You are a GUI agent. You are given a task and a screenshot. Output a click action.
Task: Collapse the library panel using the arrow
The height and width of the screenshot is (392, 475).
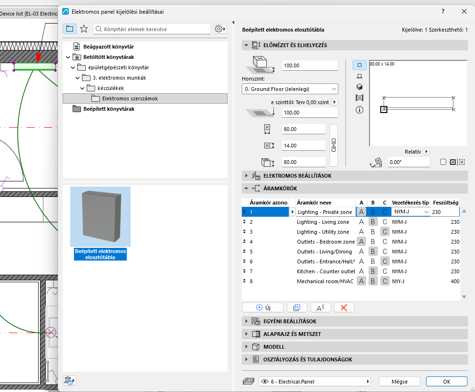click(233, 23)
